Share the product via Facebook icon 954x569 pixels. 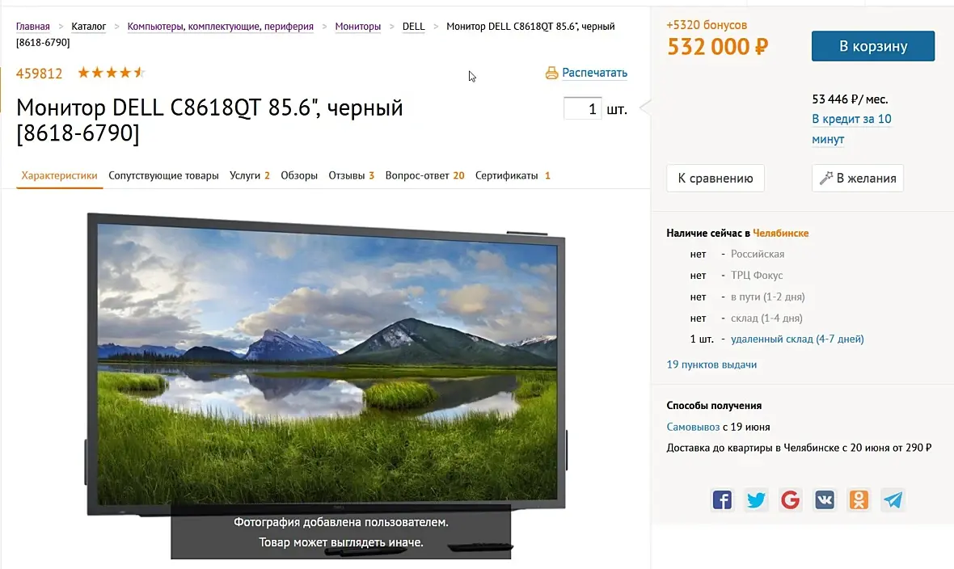[722, 499]
